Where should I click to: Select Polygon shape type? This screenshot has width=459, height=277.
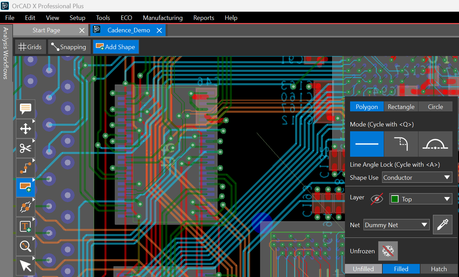click(367, 107)
